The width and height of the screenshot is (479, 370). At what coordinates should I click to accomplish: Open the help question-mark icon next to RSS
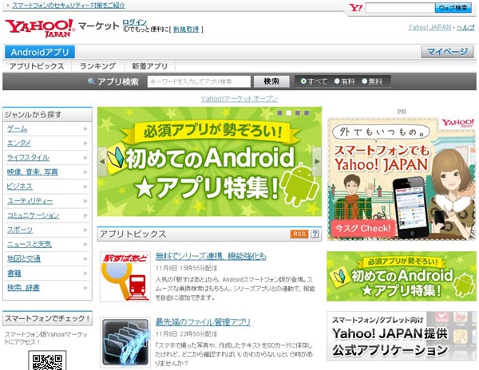click(315, 234)
